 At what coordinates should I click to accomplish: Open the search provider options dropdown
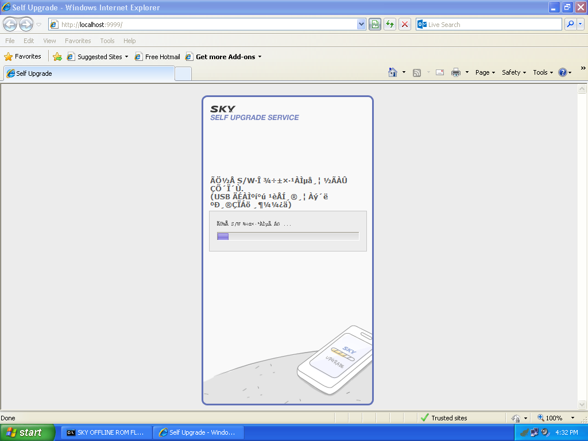pyautogui.click(x=580, y=25)
